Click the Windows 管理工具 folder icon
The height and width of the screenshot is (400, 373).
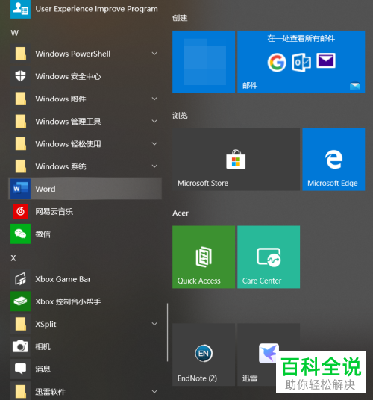tap(20, 121)
